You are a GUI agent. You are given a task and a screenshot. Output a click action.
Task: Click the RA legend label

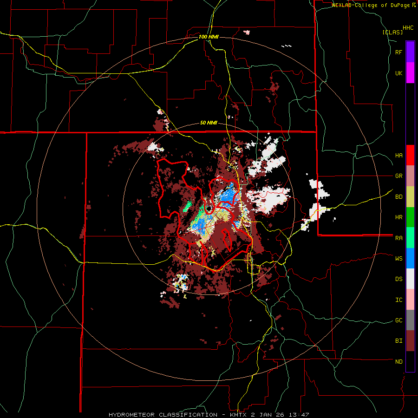pos(398,238)
